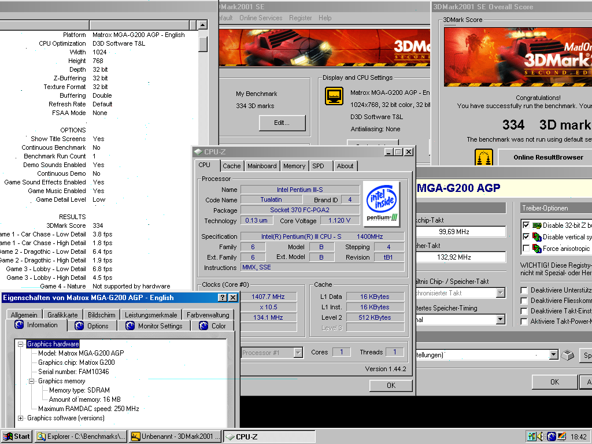Viewport: 592px width, 444px height.
Task: Enable Deaktiviere Fliesskomma checkbox
Action: pos(524,301)
